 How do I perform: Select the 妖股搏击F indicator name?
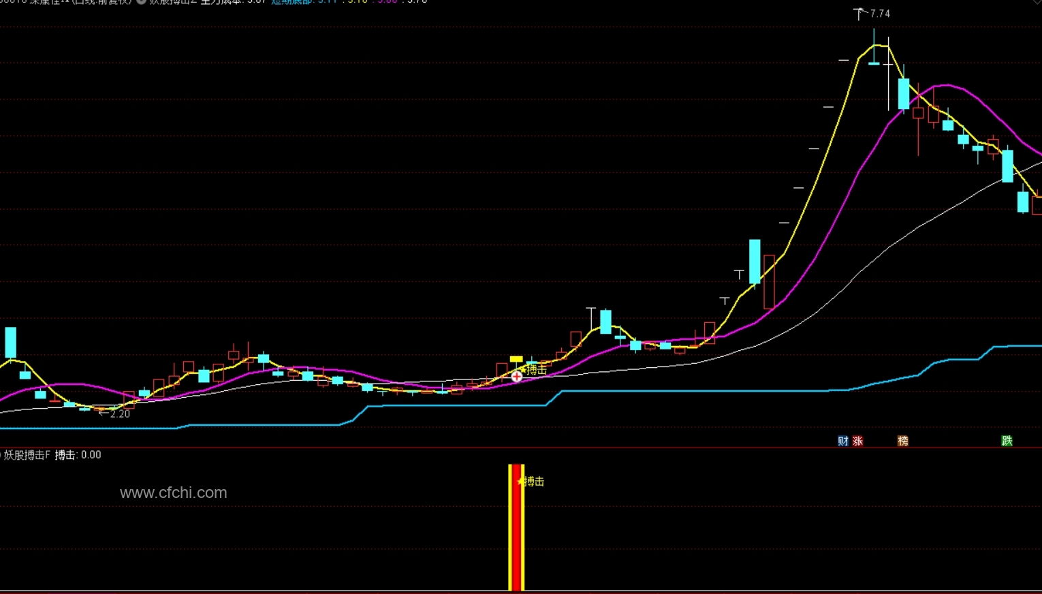[x=27, y=455]
